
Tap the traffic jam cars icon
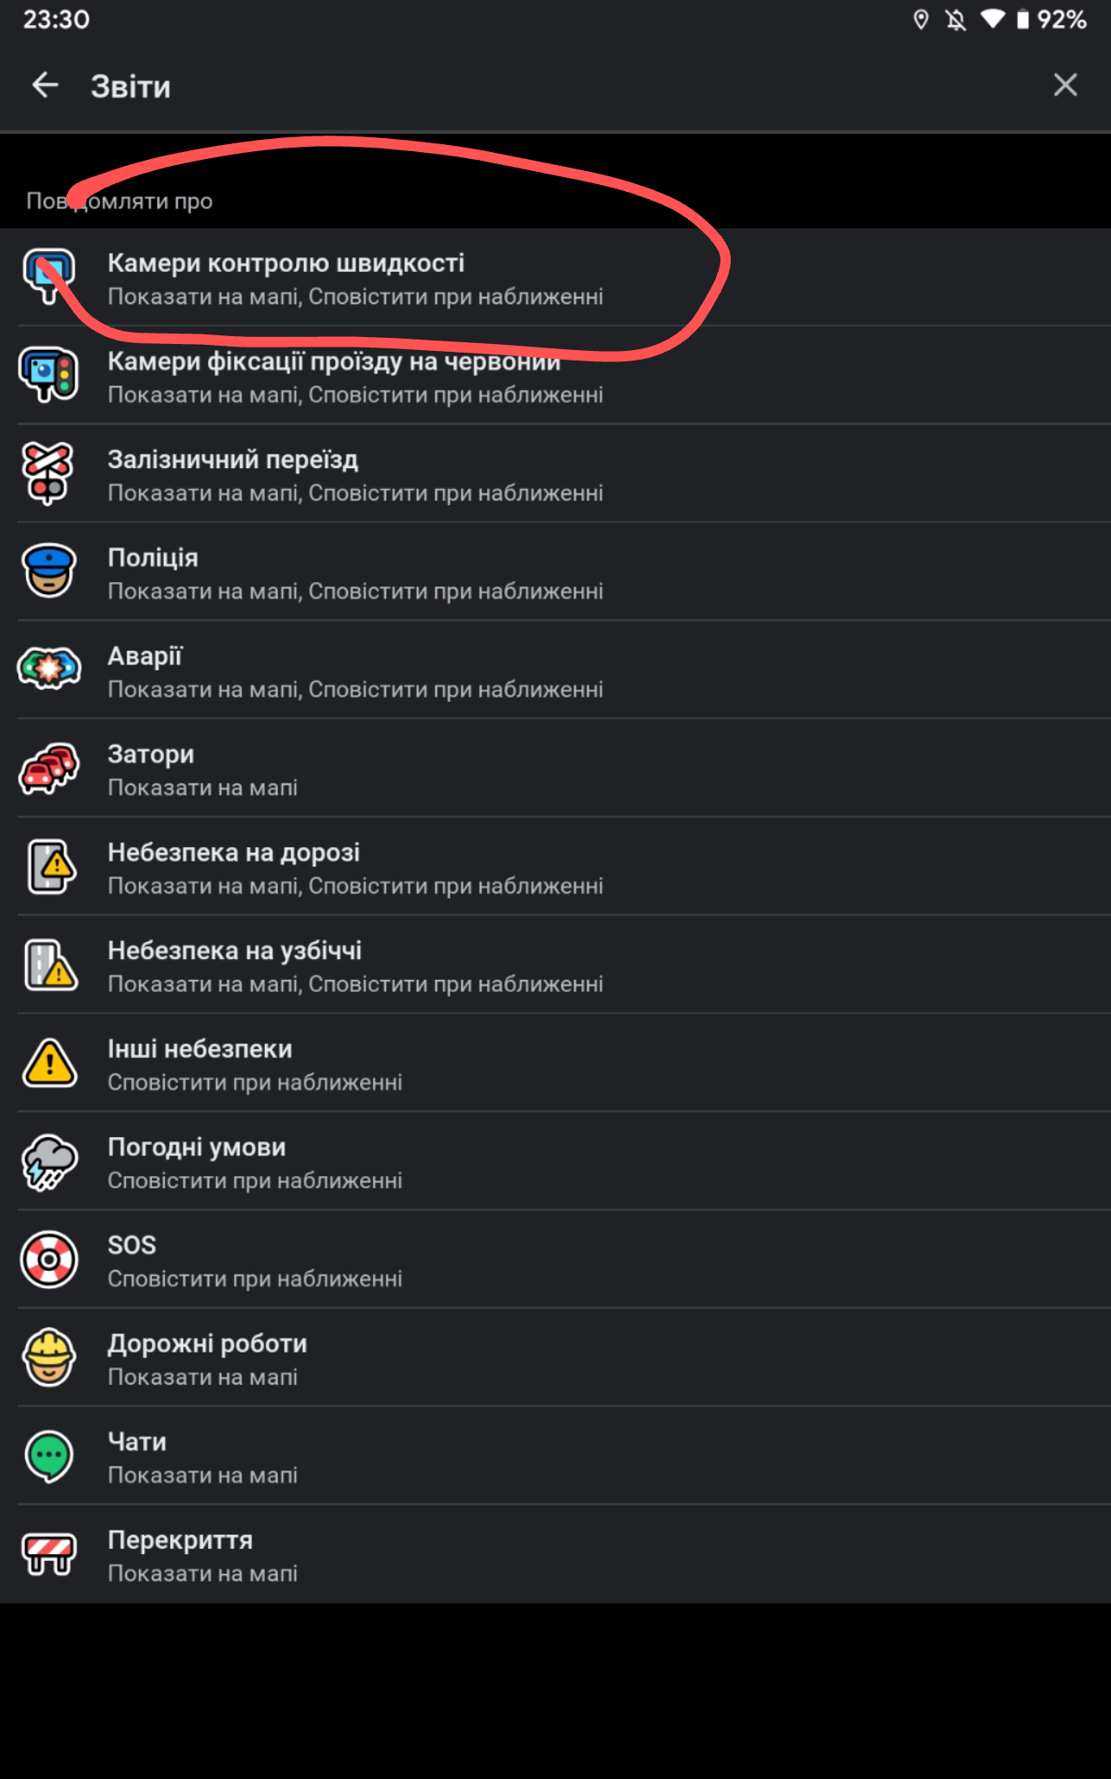tap(49, 768)
